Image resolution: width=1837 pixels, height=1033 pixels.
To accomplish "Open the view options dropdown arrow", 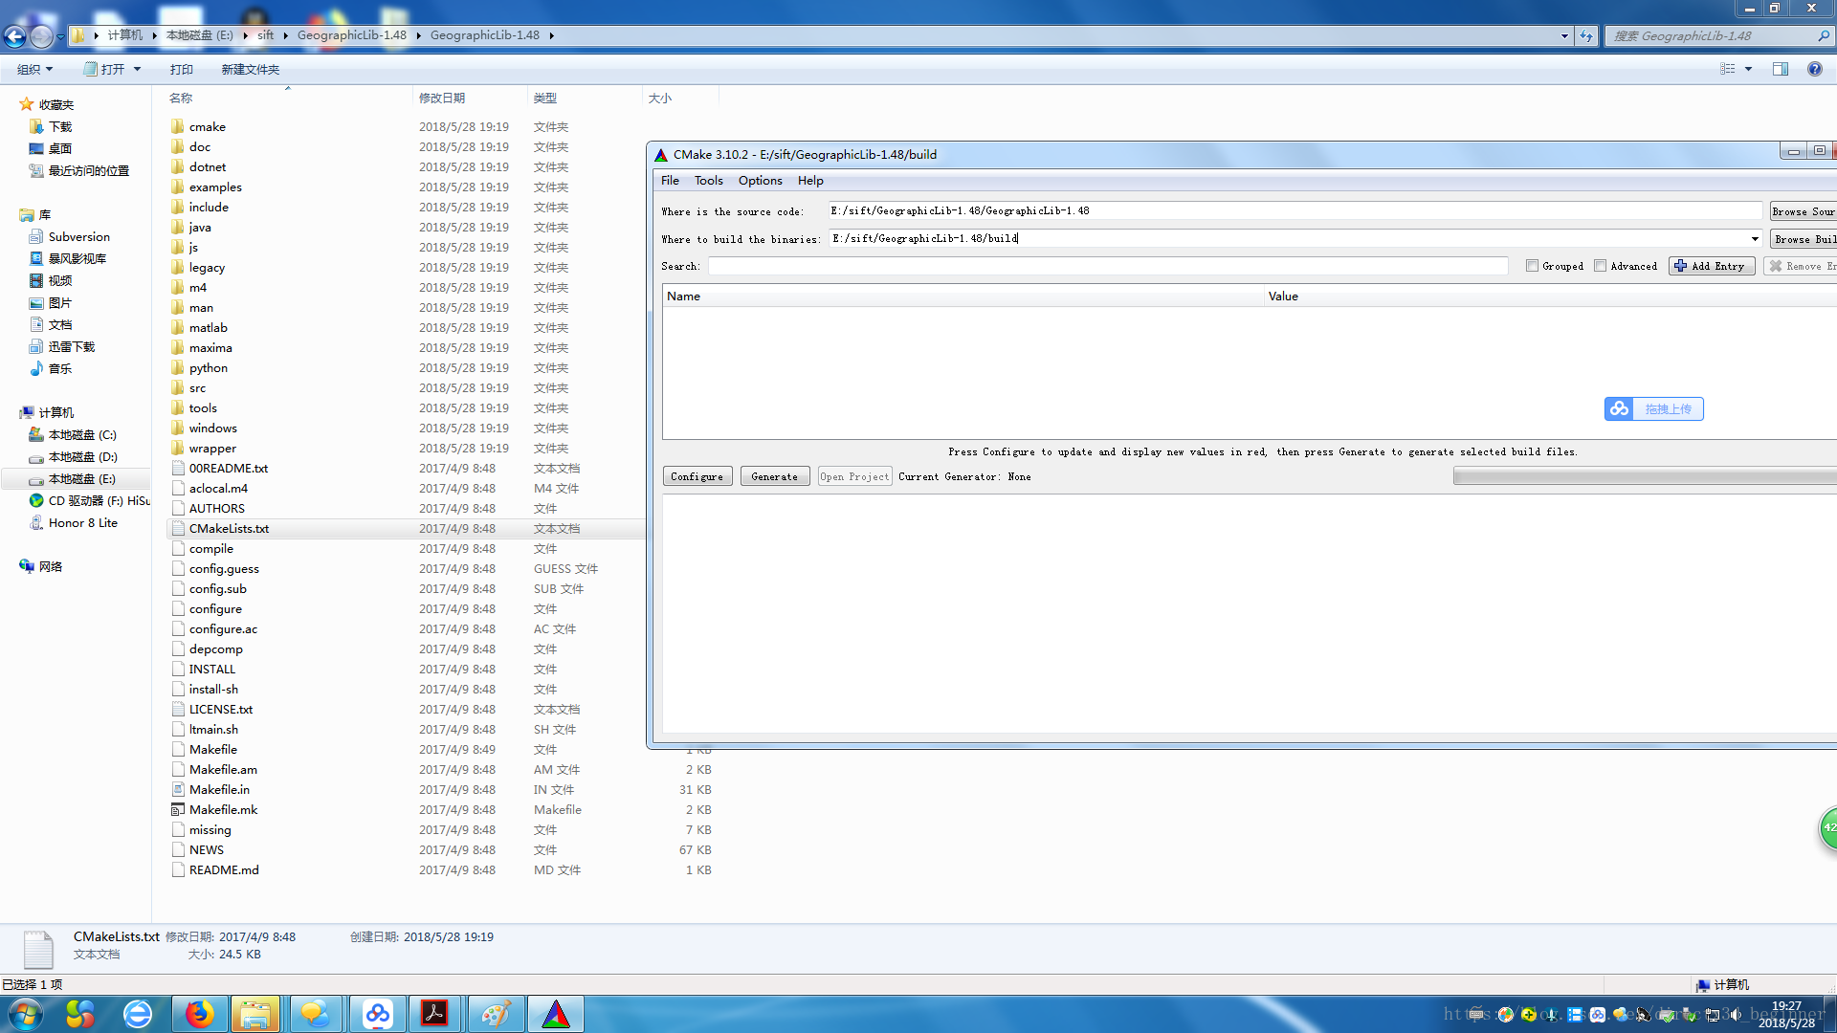I will tap(1748, 69).
